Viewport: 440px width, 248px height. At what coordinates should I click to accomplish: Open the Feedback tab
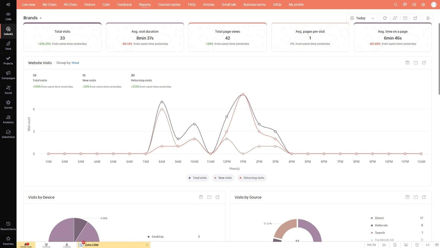tap(124, 5)
